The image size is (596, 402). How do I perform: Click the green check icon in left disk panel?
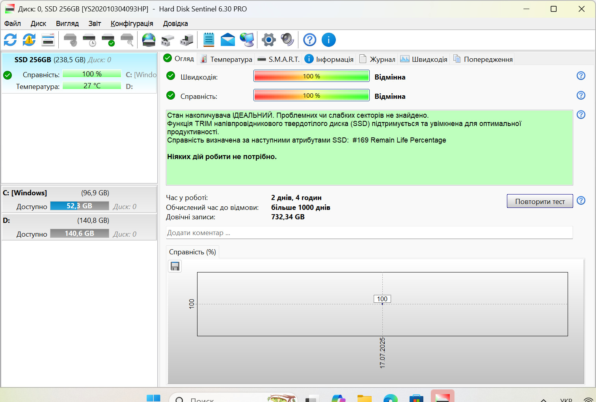(x=7, y=75)
